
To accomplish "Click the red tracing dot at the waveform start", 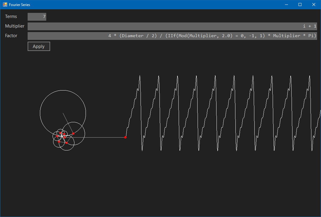I will (126, 137).
